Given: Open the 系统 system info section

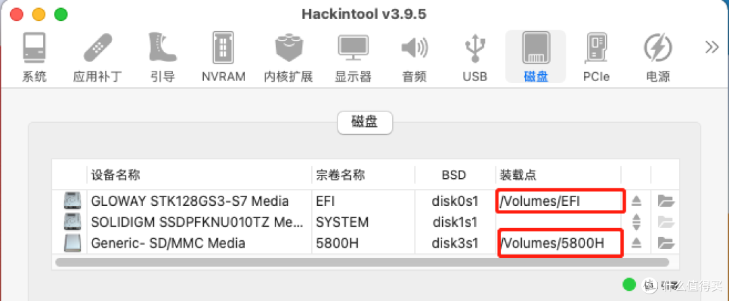Looking at the screenshot, I should point(34,57).
